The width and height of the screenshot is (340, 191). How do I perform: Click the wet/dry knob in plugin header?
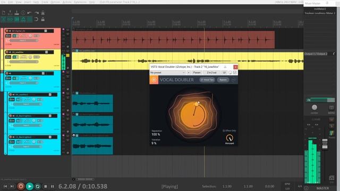[230, 73]
